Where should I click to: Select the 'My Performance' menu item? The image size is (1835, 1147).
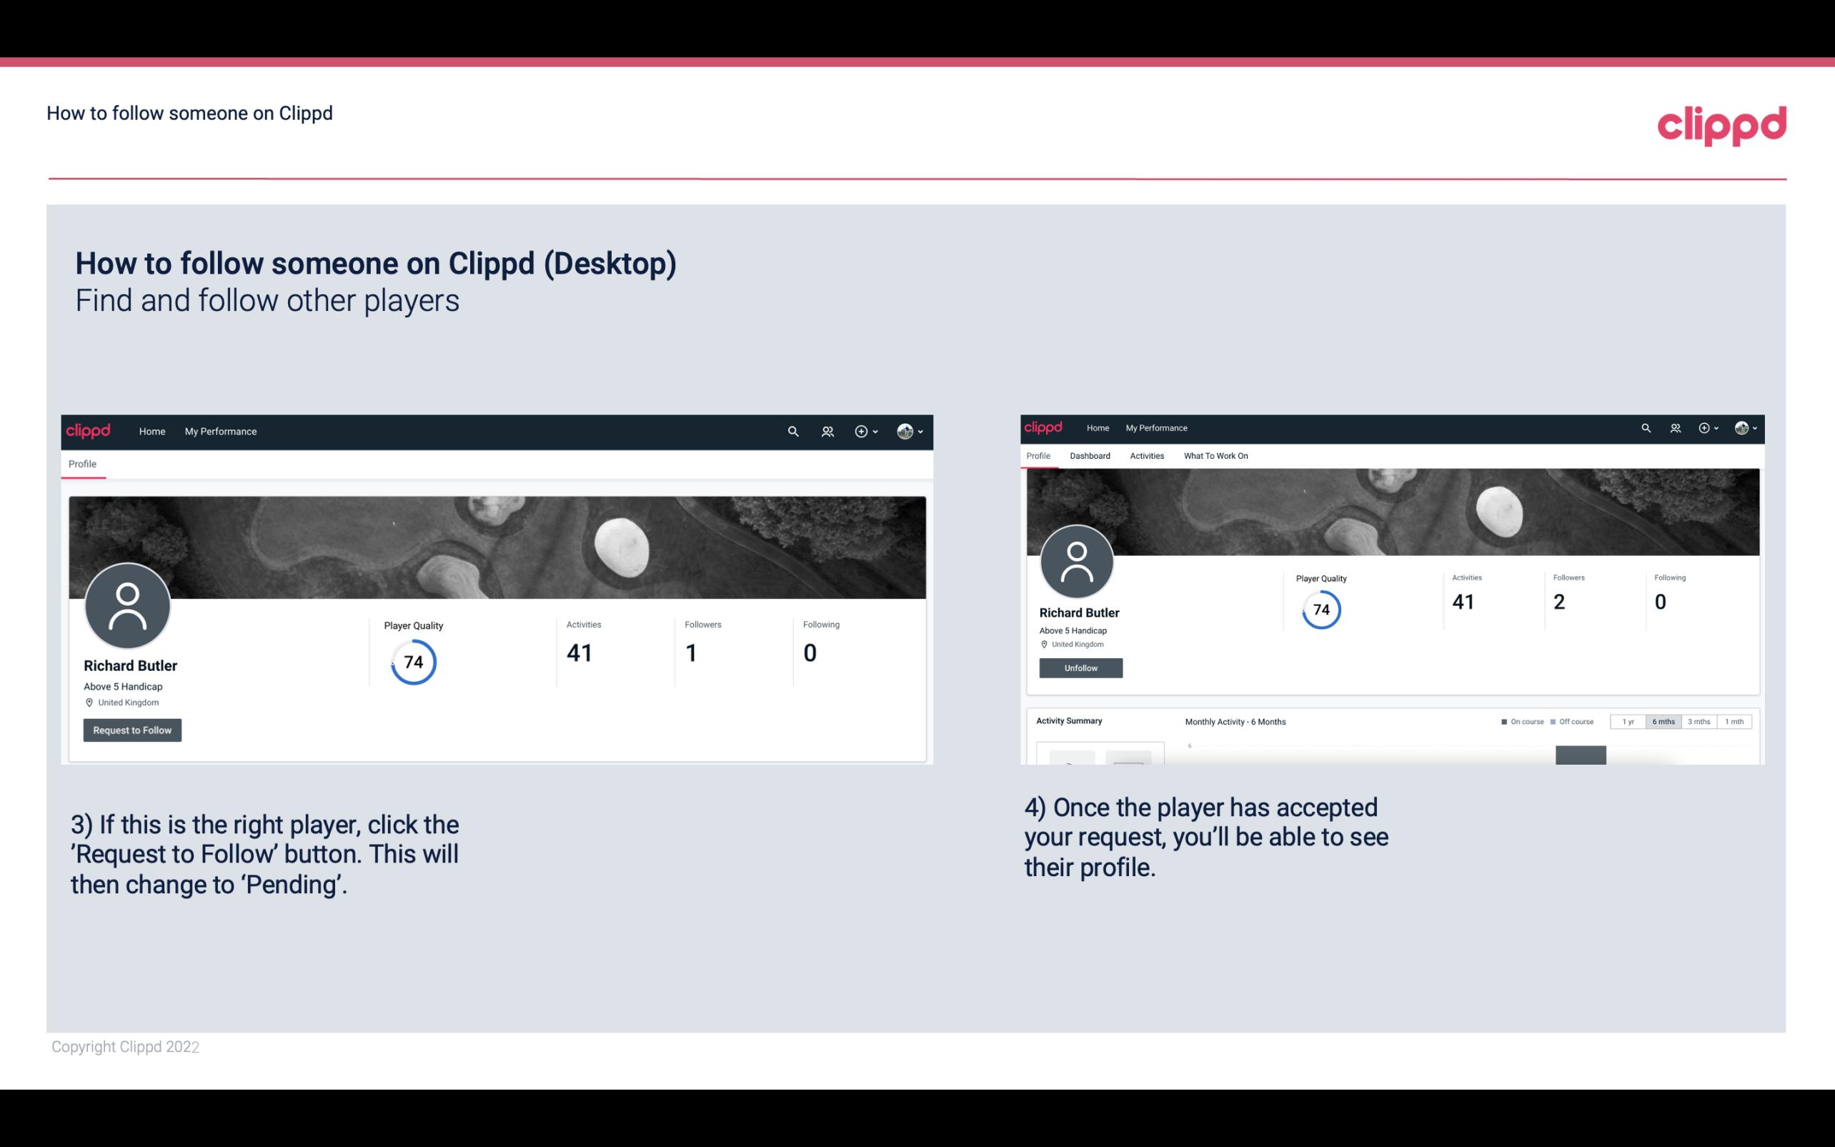pos(219,431)
